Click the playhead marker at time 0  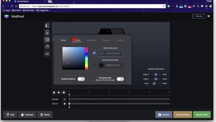click(x=69, y=95)
